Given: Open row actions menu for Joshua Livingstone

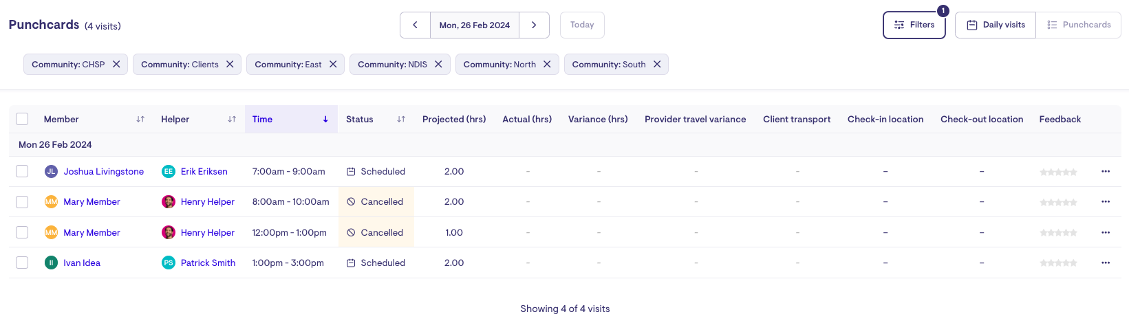Looking at the screenshot, I should (x=1105, y=171).
